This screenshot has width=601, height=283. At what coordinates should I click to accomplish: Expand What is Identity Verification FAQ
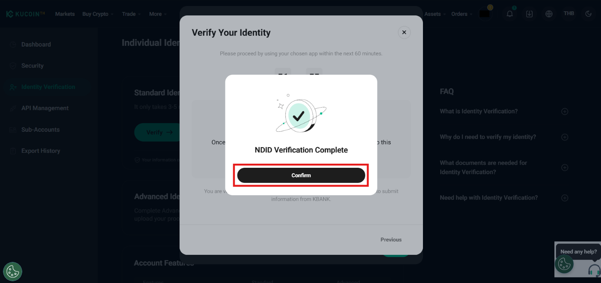tap(565, 111)
